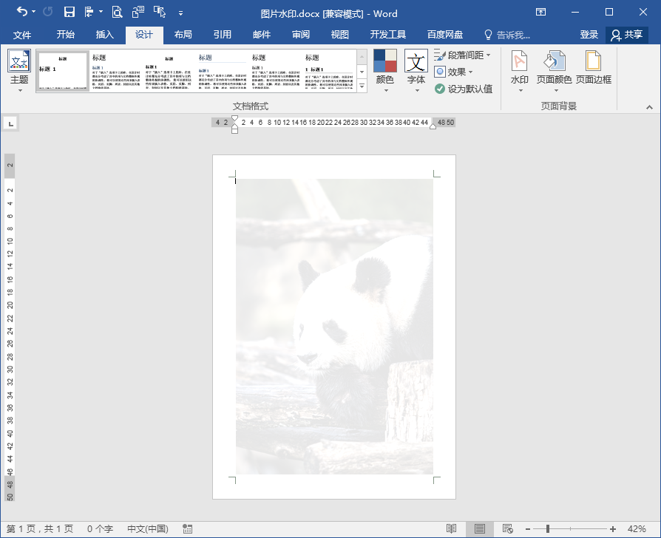Screen dimensions: 661x538
Task: Expand the Paragraph Spacing dropdown arrow
Action: [x=489, y=55]
